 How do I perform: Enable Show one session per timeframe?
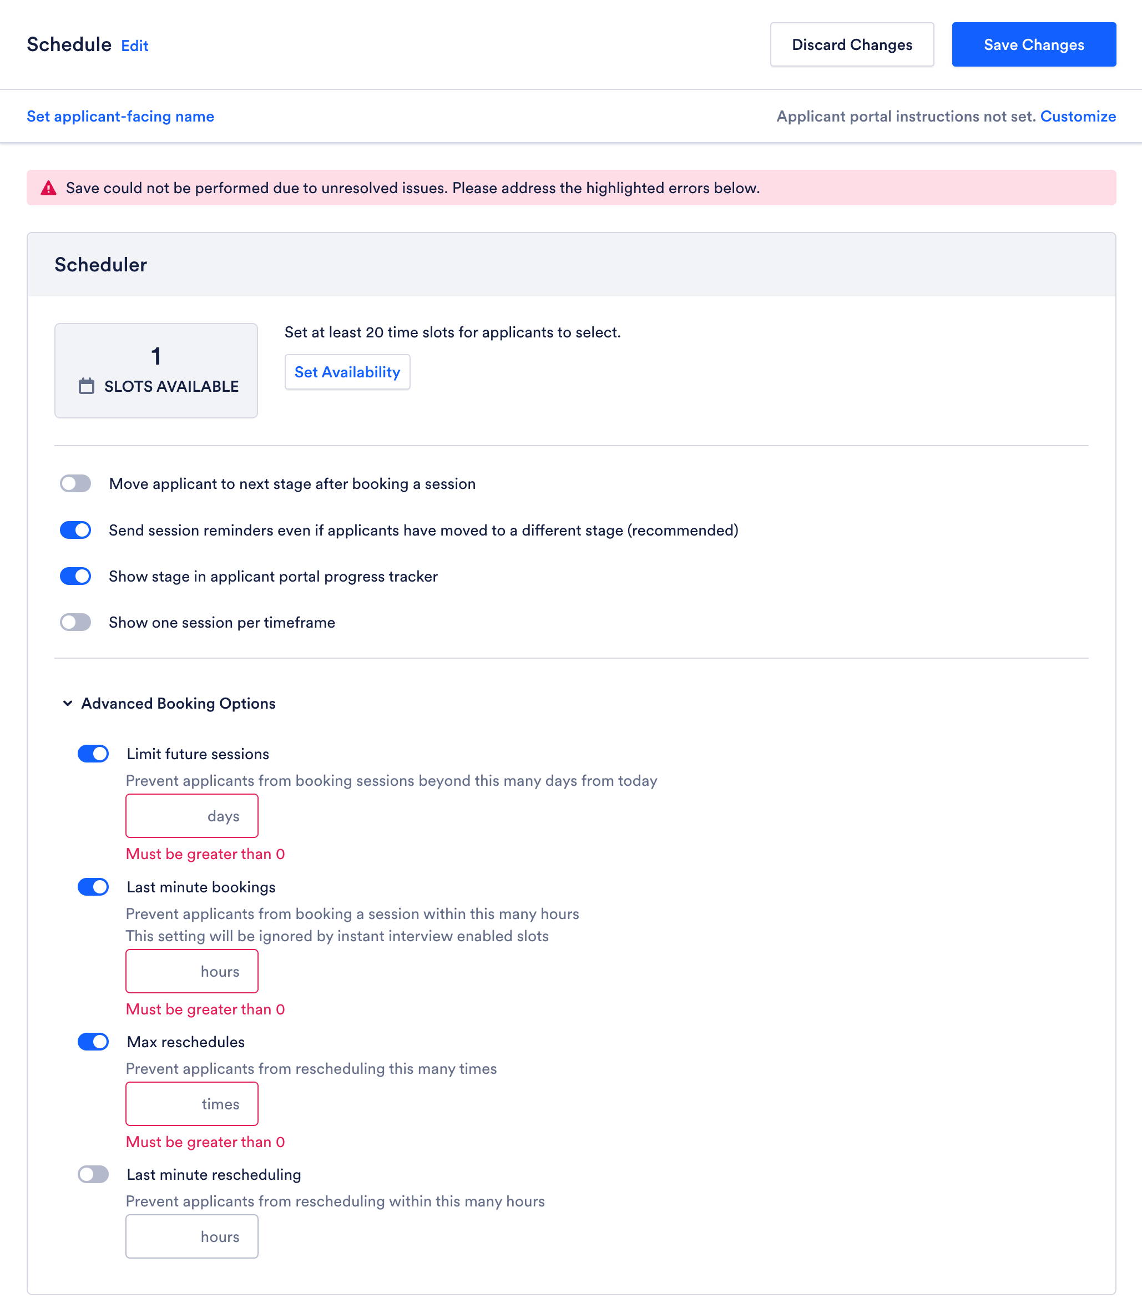(75, 622)
